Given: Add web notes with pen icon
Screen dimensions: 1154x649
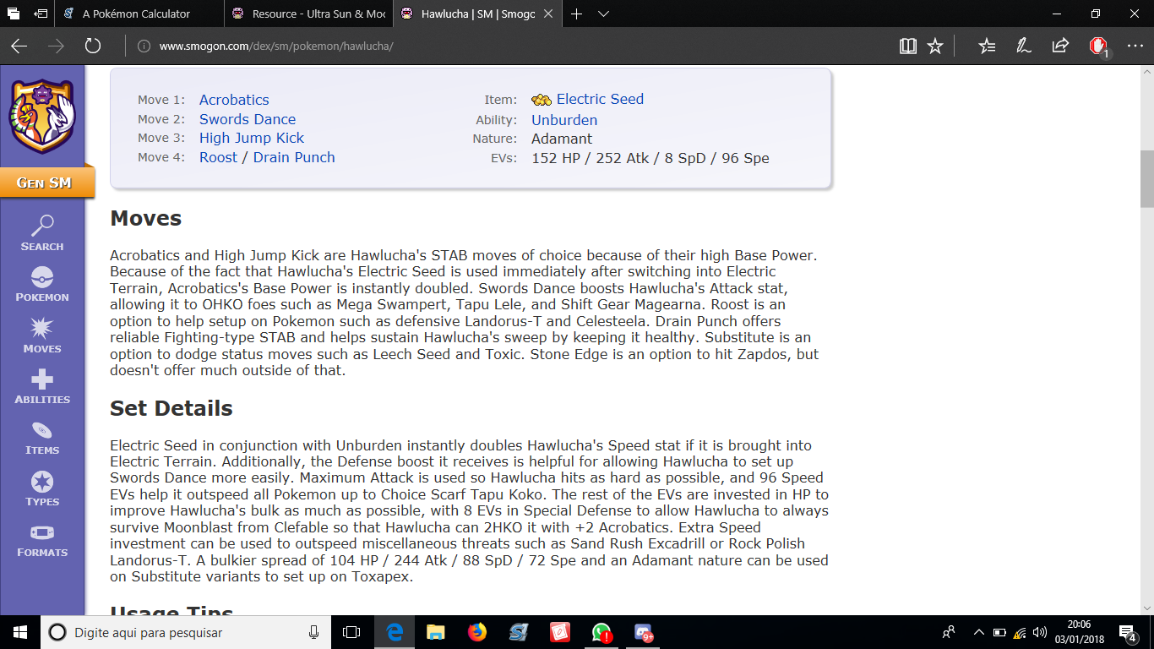Looking at the screenshot, I should pyautogui.click(x=1023, y=46).
